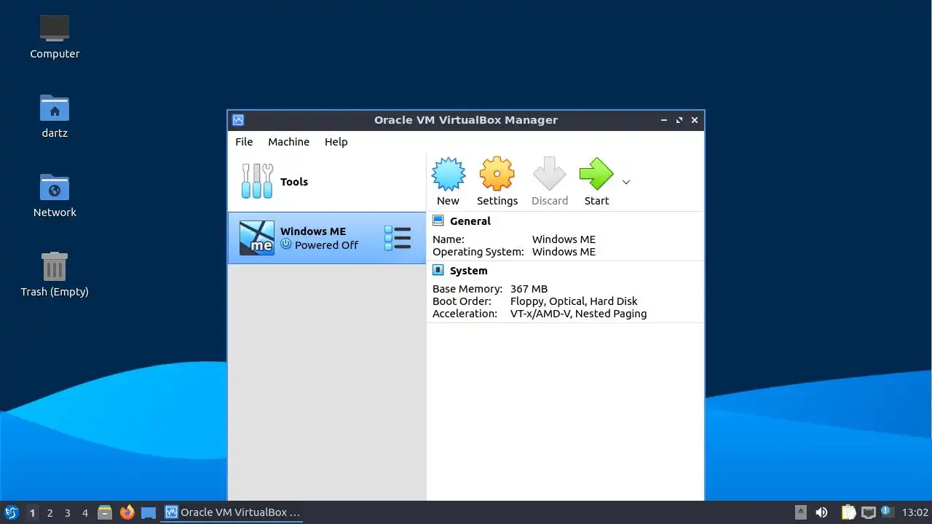Launch the file manager from taskbar

point(105,512)
